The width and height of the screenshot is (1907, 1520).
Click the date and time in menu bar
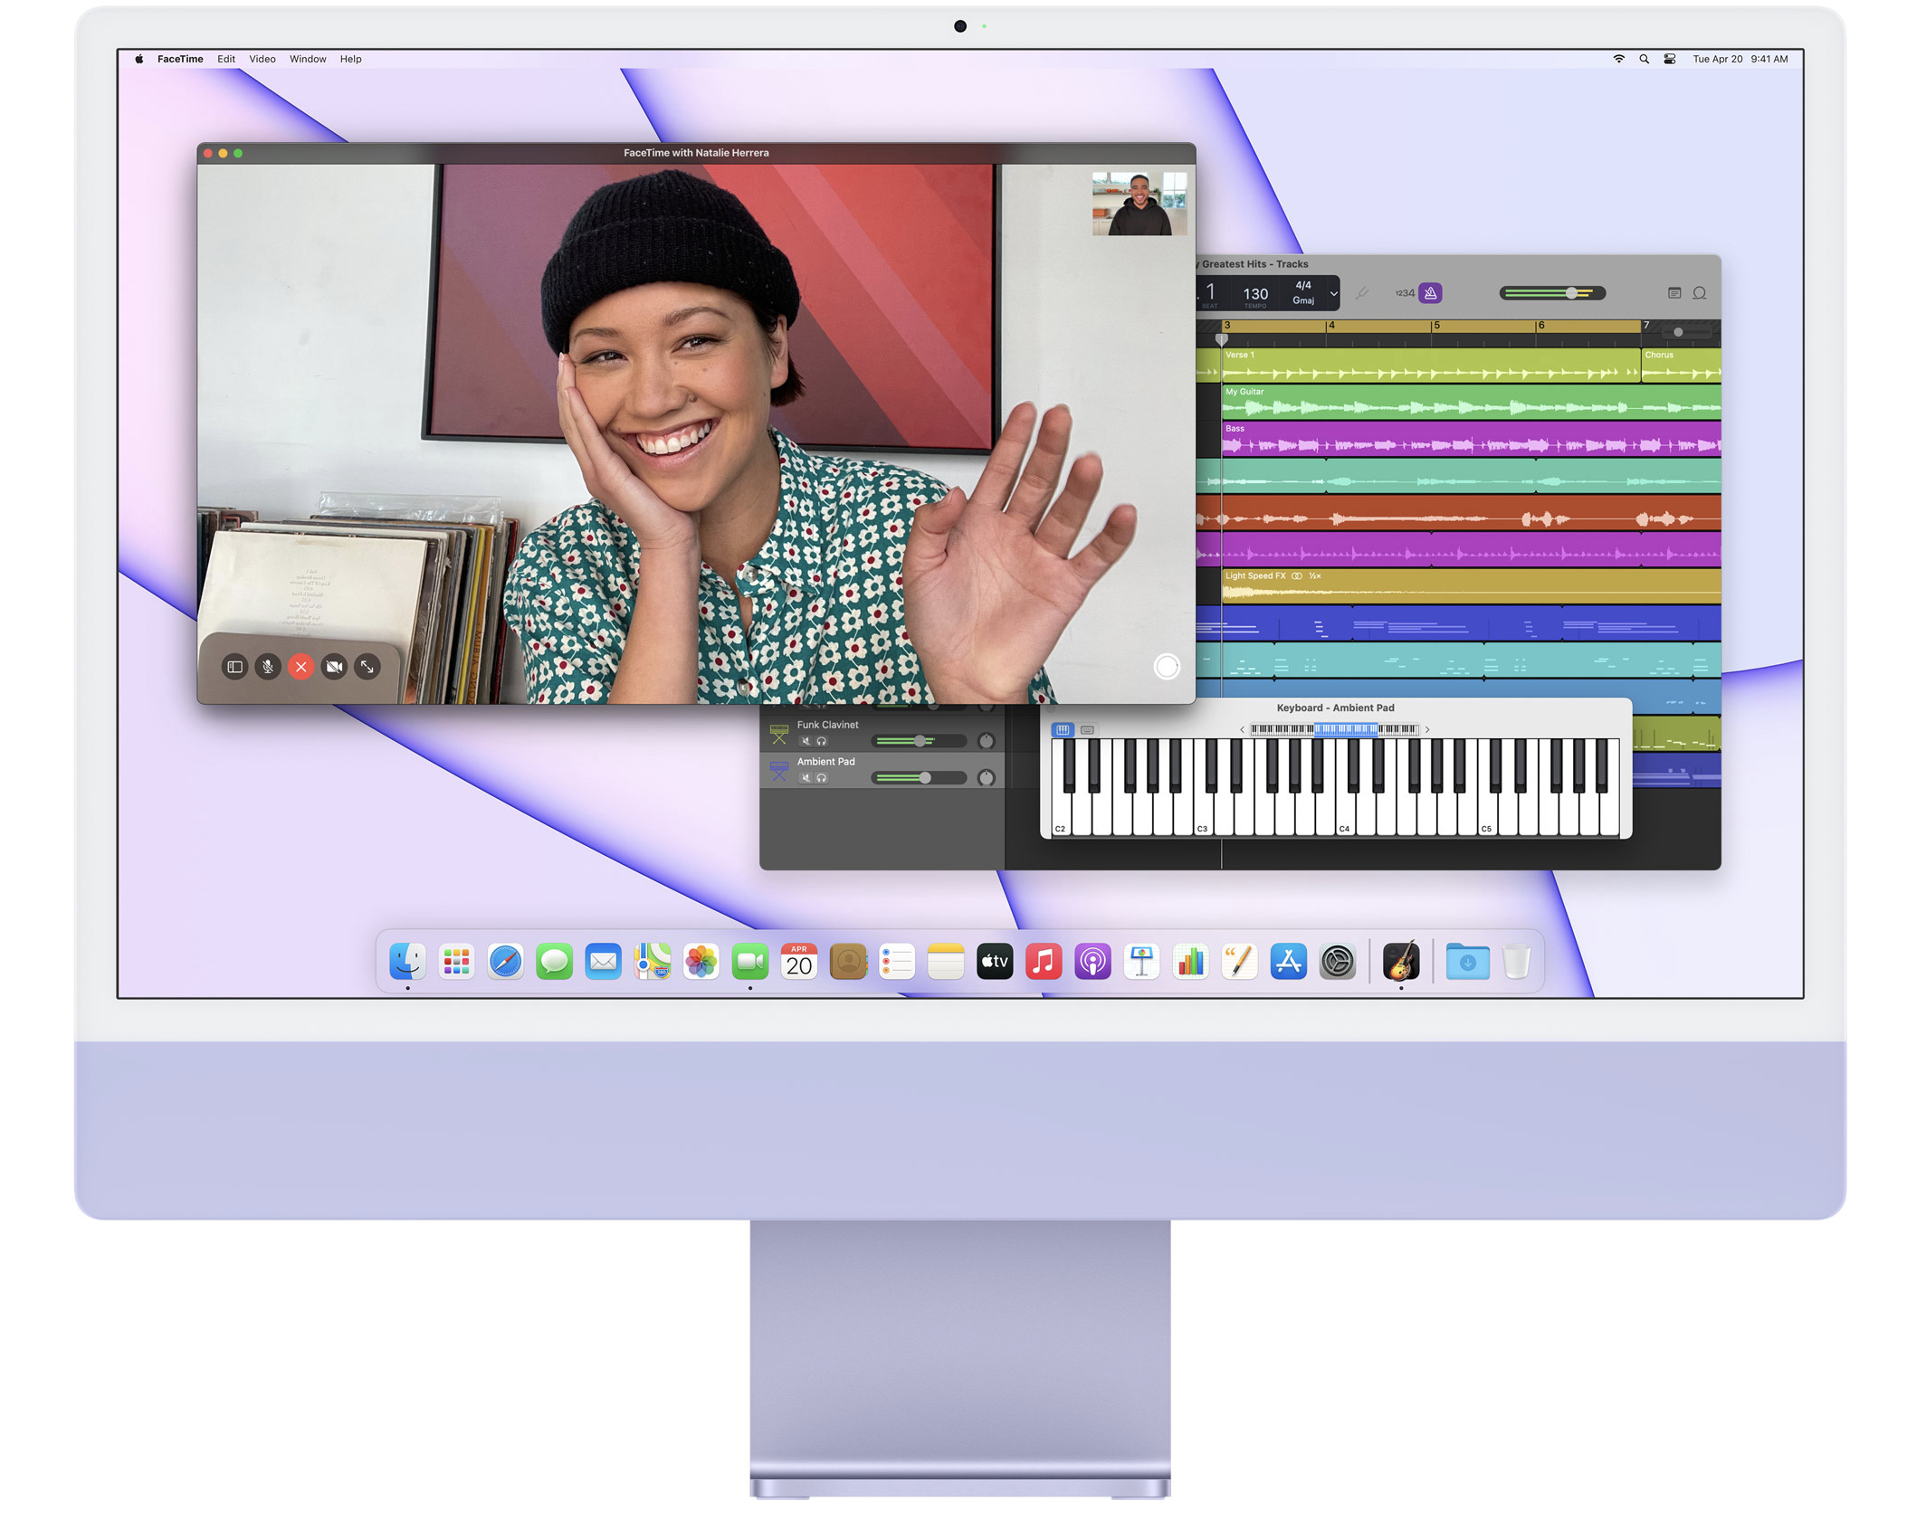coord(1740,59)
